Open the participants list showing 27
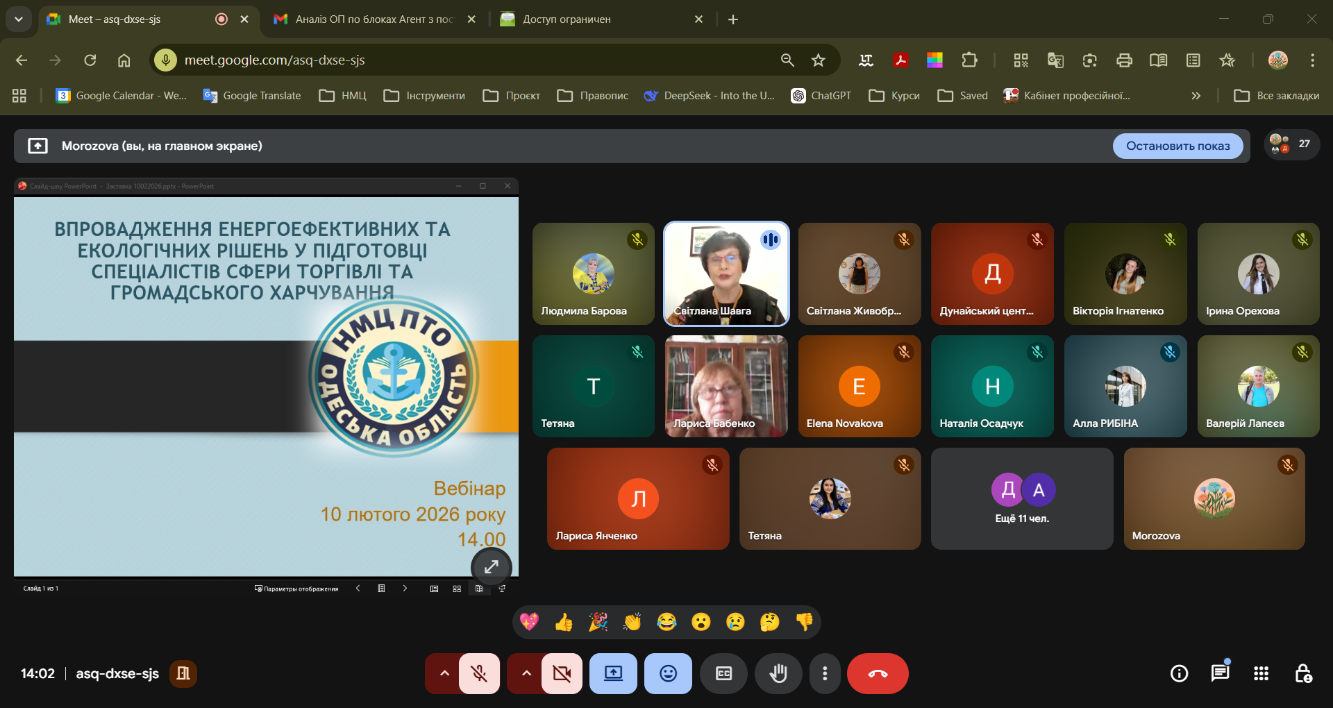This screenshot has height=708, width=1333. 1291,144
